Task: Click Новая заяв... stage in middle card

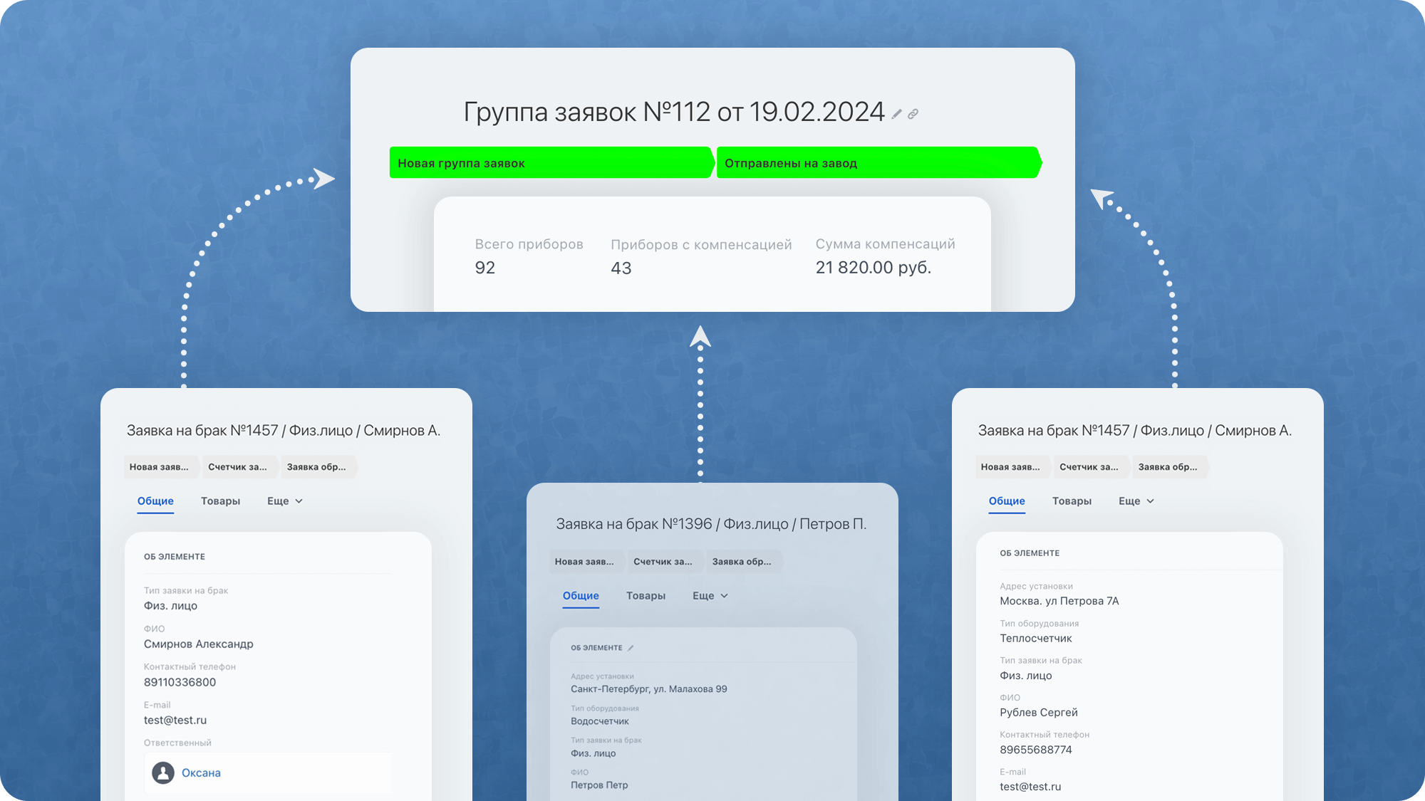Action: [x=584, y=562]
